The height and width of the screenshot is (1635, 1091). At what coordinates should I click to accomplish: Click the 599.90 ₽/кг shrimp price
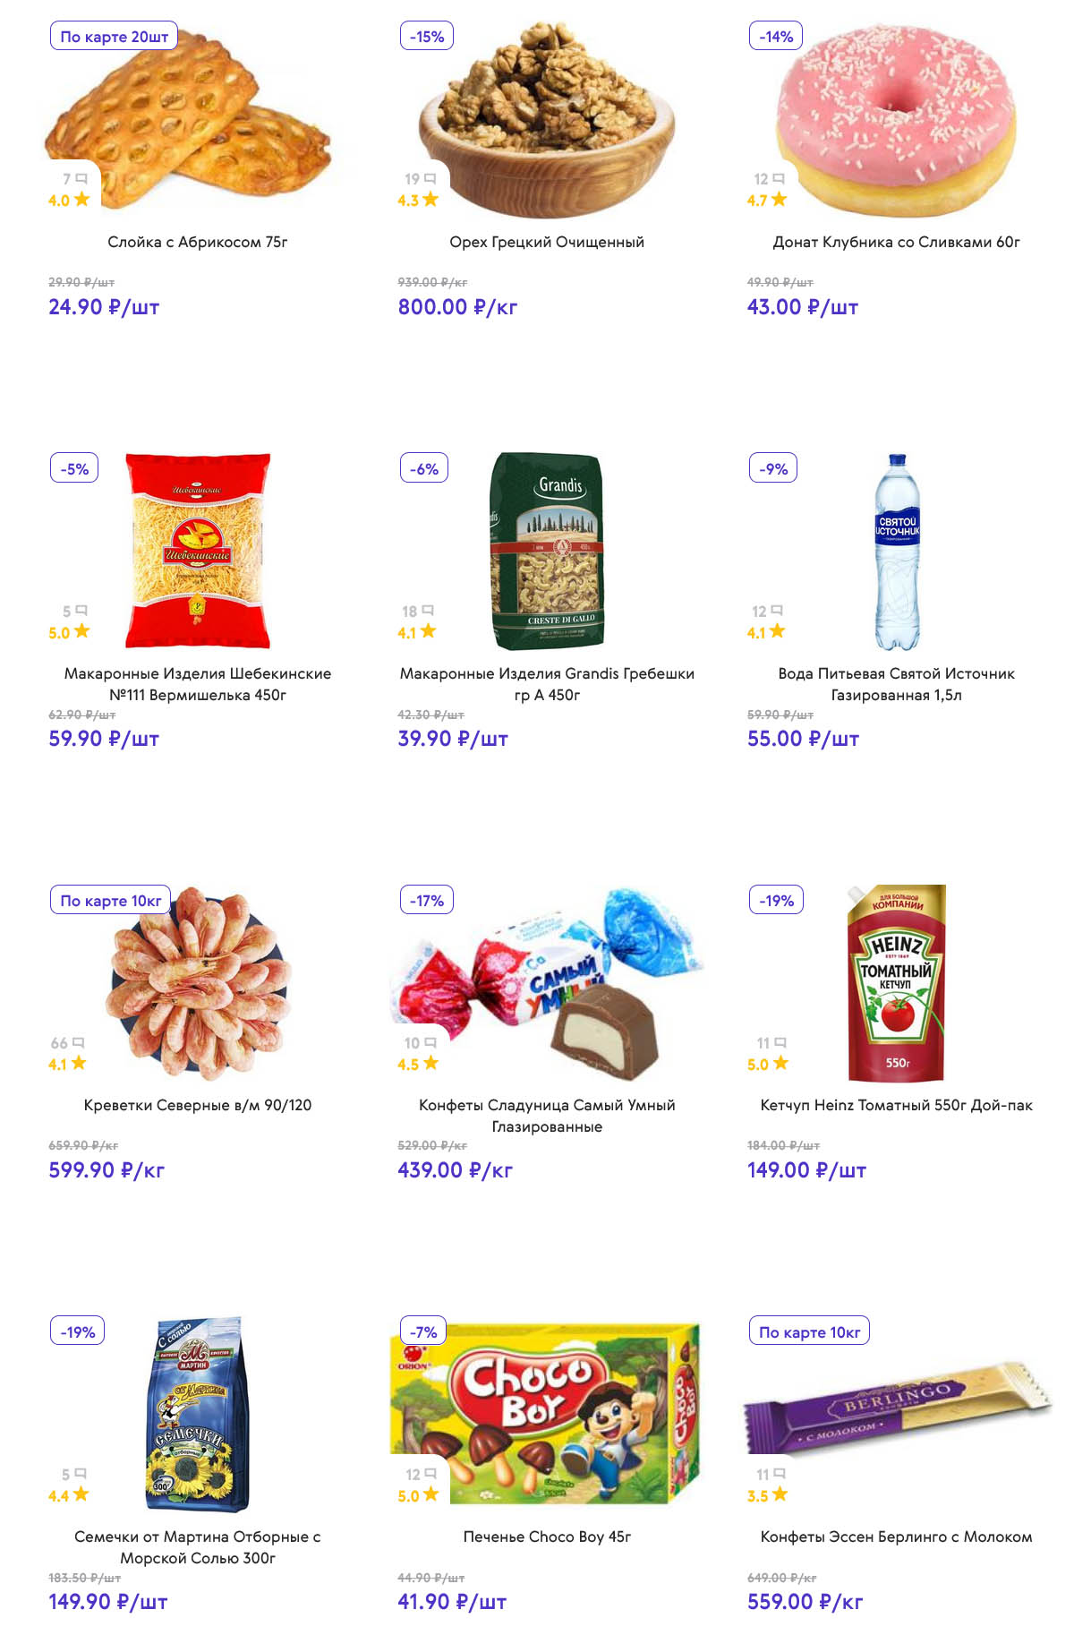(x=107, y=1170)
